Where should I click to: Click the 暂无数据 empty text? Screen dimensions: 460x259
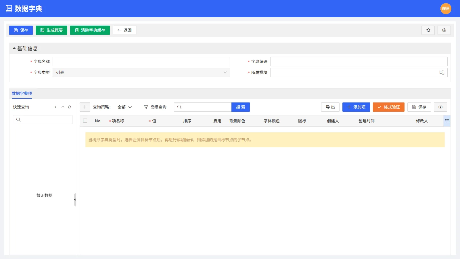[x=44, y=195]
